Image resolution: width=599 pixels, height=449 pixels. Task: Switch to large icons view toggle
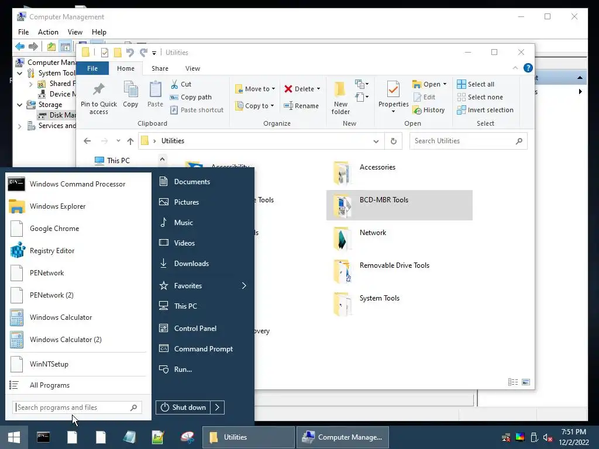(x=526, y=382)
